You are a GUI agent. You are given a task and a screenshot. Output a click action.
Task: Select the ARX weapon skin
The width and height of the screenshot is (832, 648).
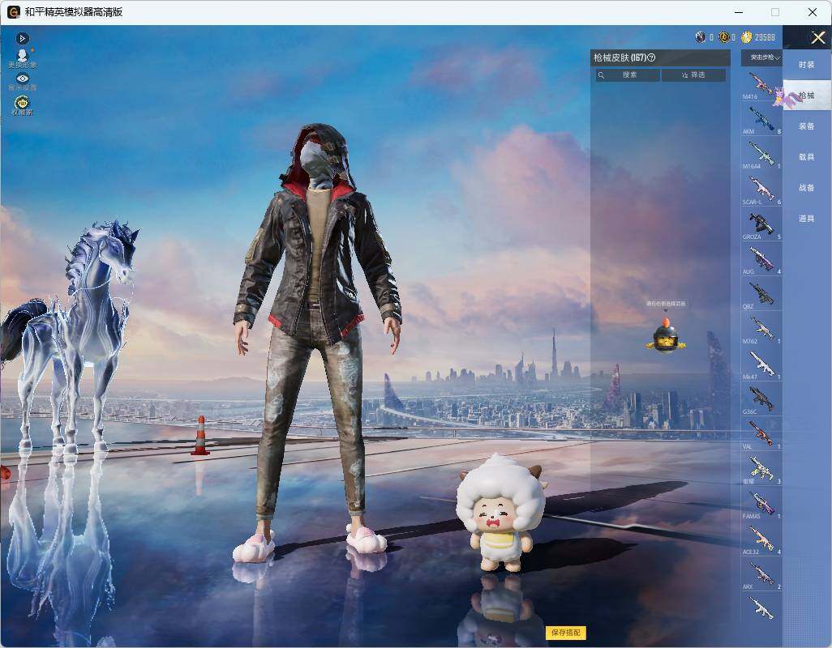tap(761, 573)
